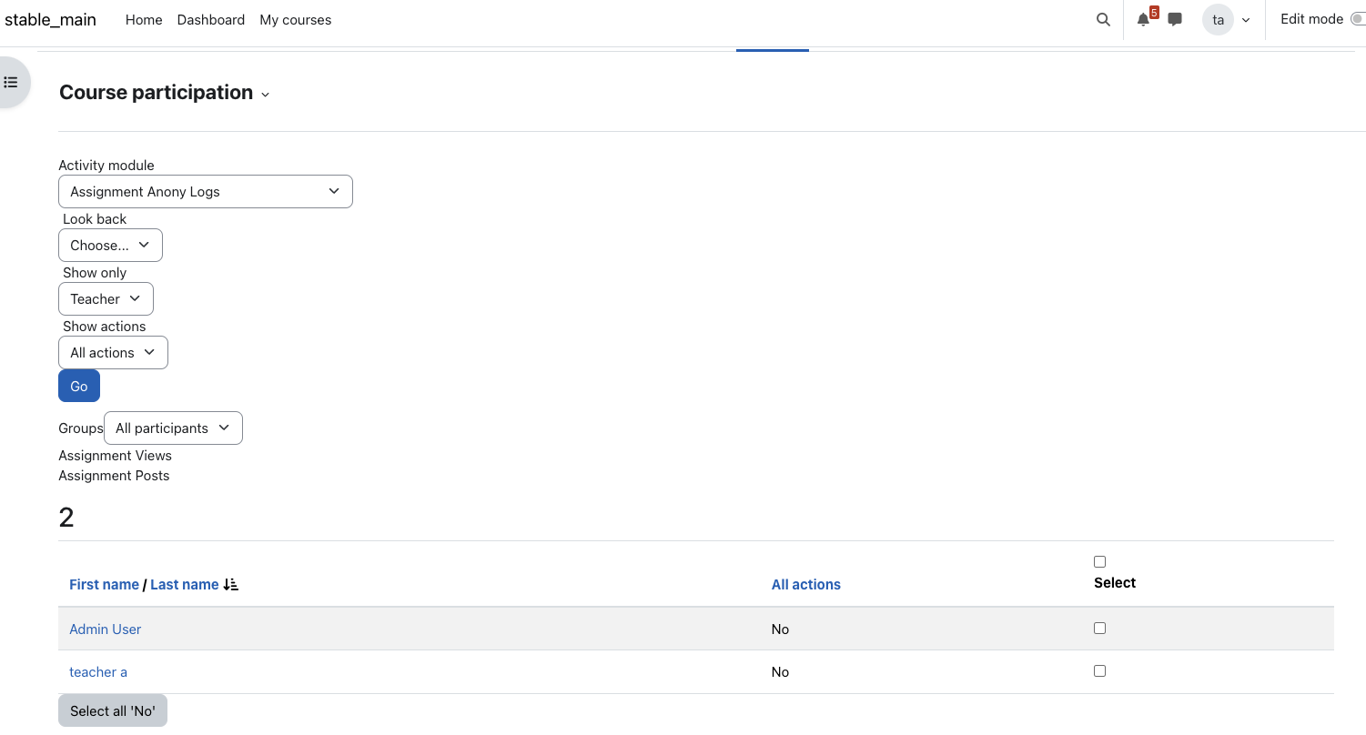Open the Groups All participants dropdown
Viewport: 1366px width, 735px height.
[173, 428]
